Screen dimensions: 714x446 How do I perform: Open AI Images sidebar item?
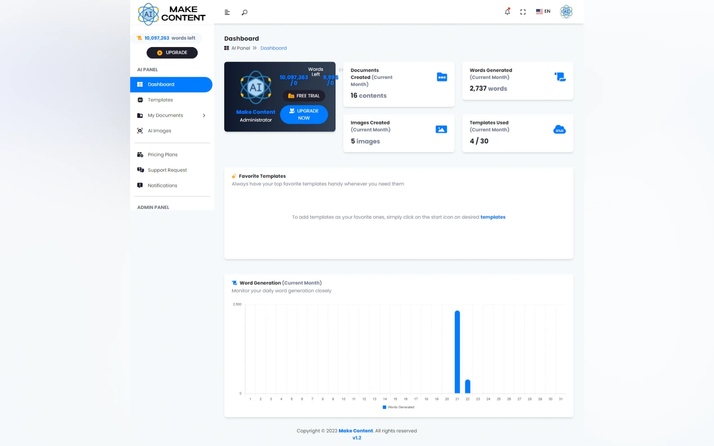click(159, 131)
